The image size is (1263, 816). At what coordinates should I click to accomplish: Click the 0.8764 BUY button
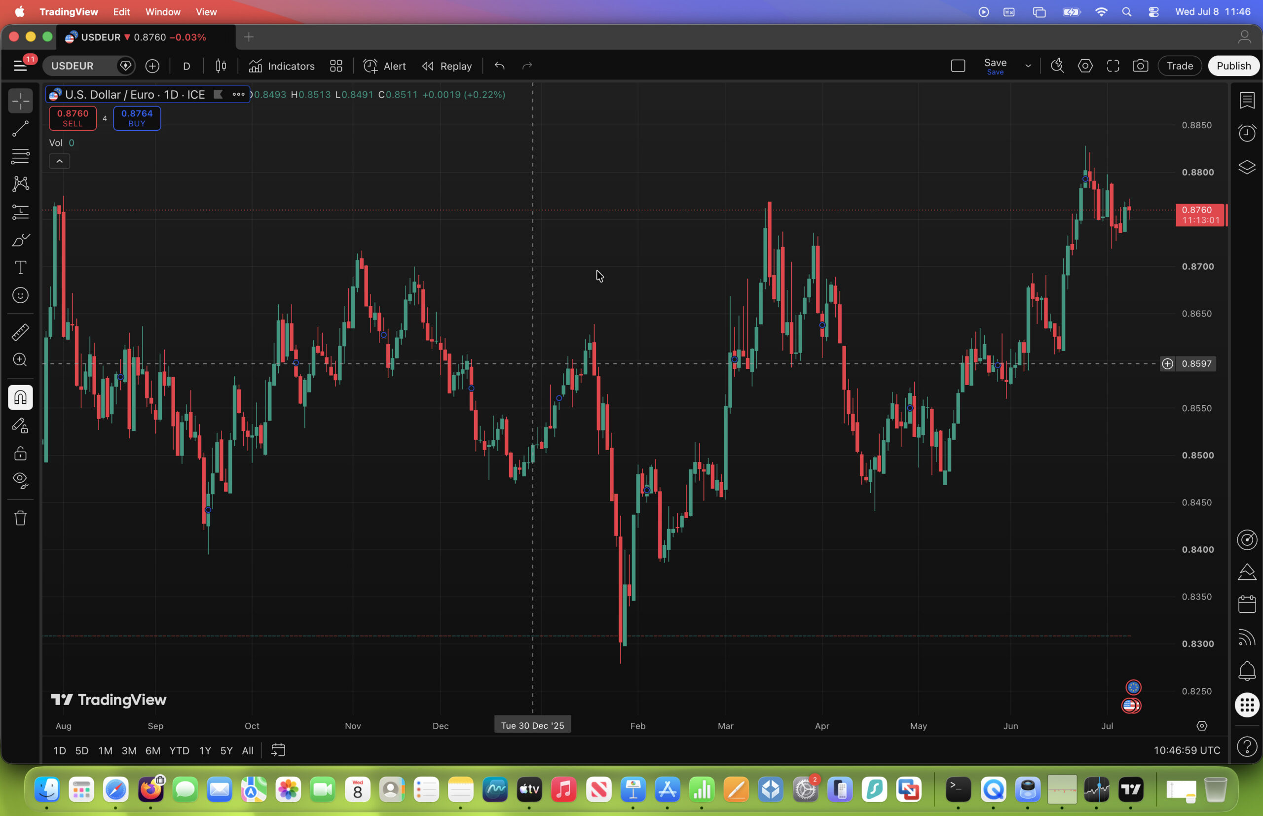137,118
